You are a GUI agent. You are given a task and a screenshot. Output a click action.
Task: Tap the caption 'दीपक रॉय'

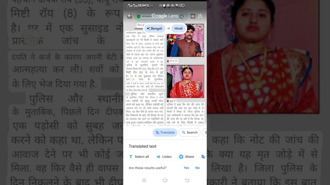pos(174,61)
